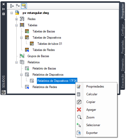Click the Tabelas de Redes icon
The width and height of the screenshot is (127, 139).
27,50
